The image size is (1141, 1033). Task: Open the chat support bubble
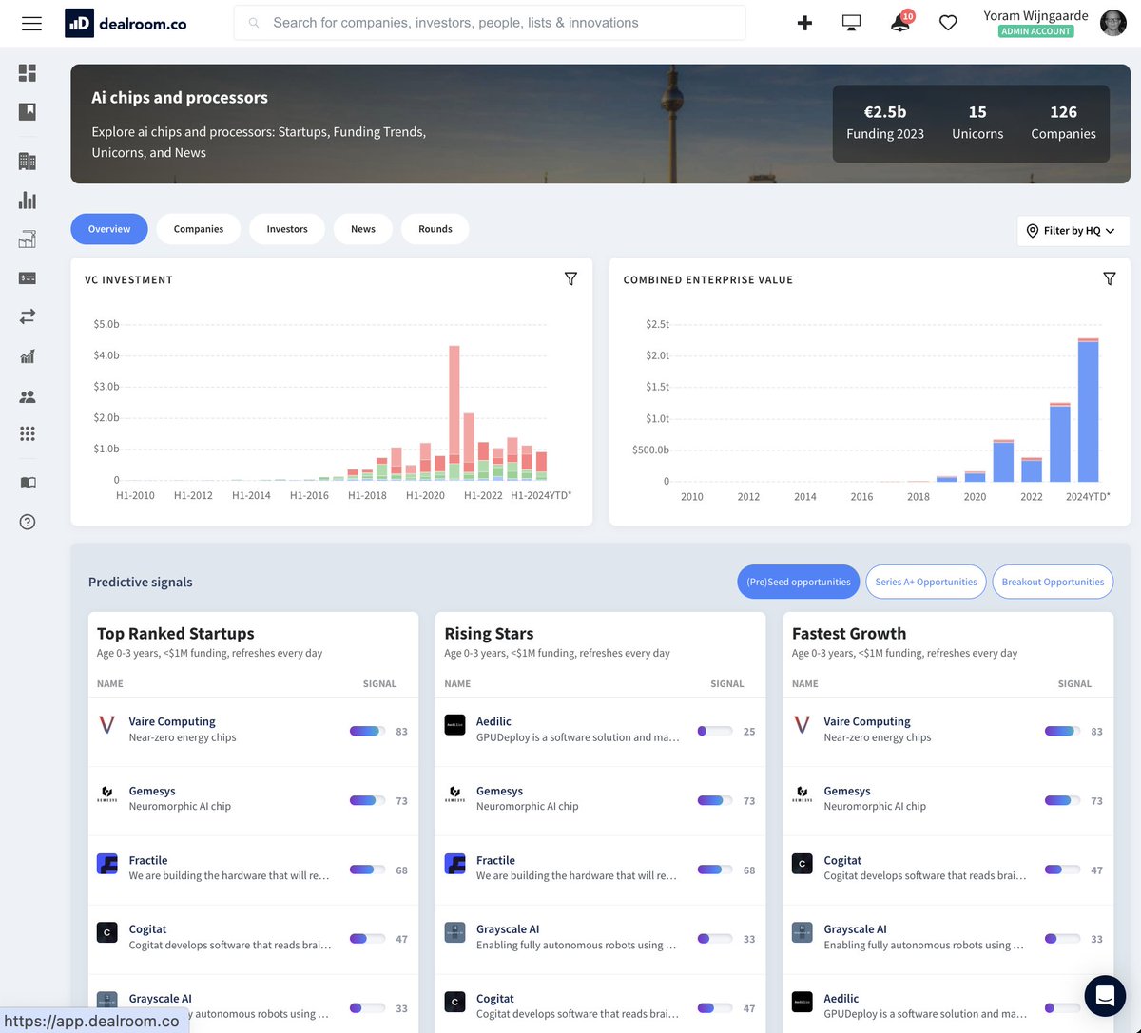pos(1104,995)
